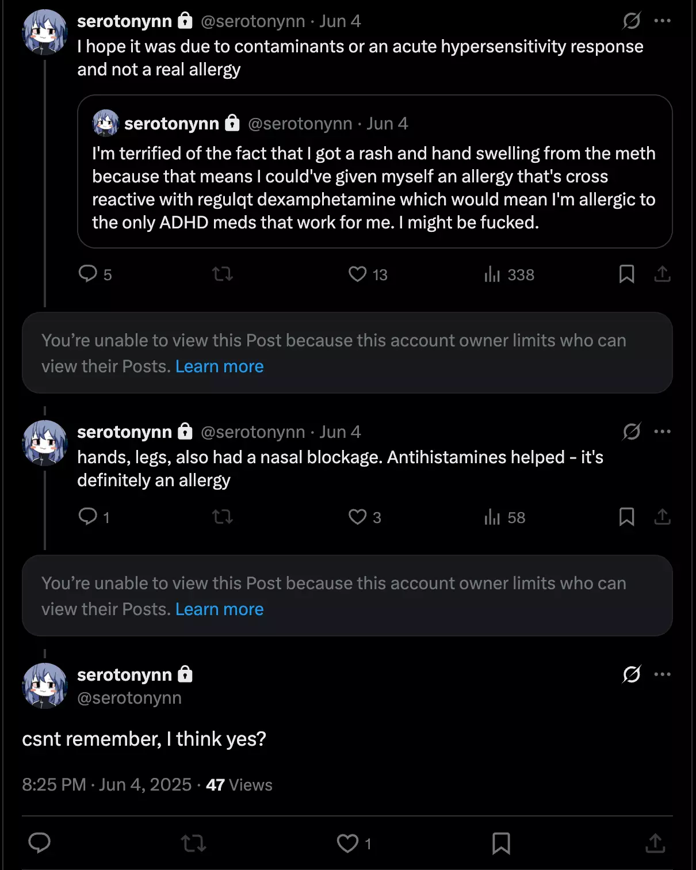Open the quoted post about rash

[x=374, y=188]
